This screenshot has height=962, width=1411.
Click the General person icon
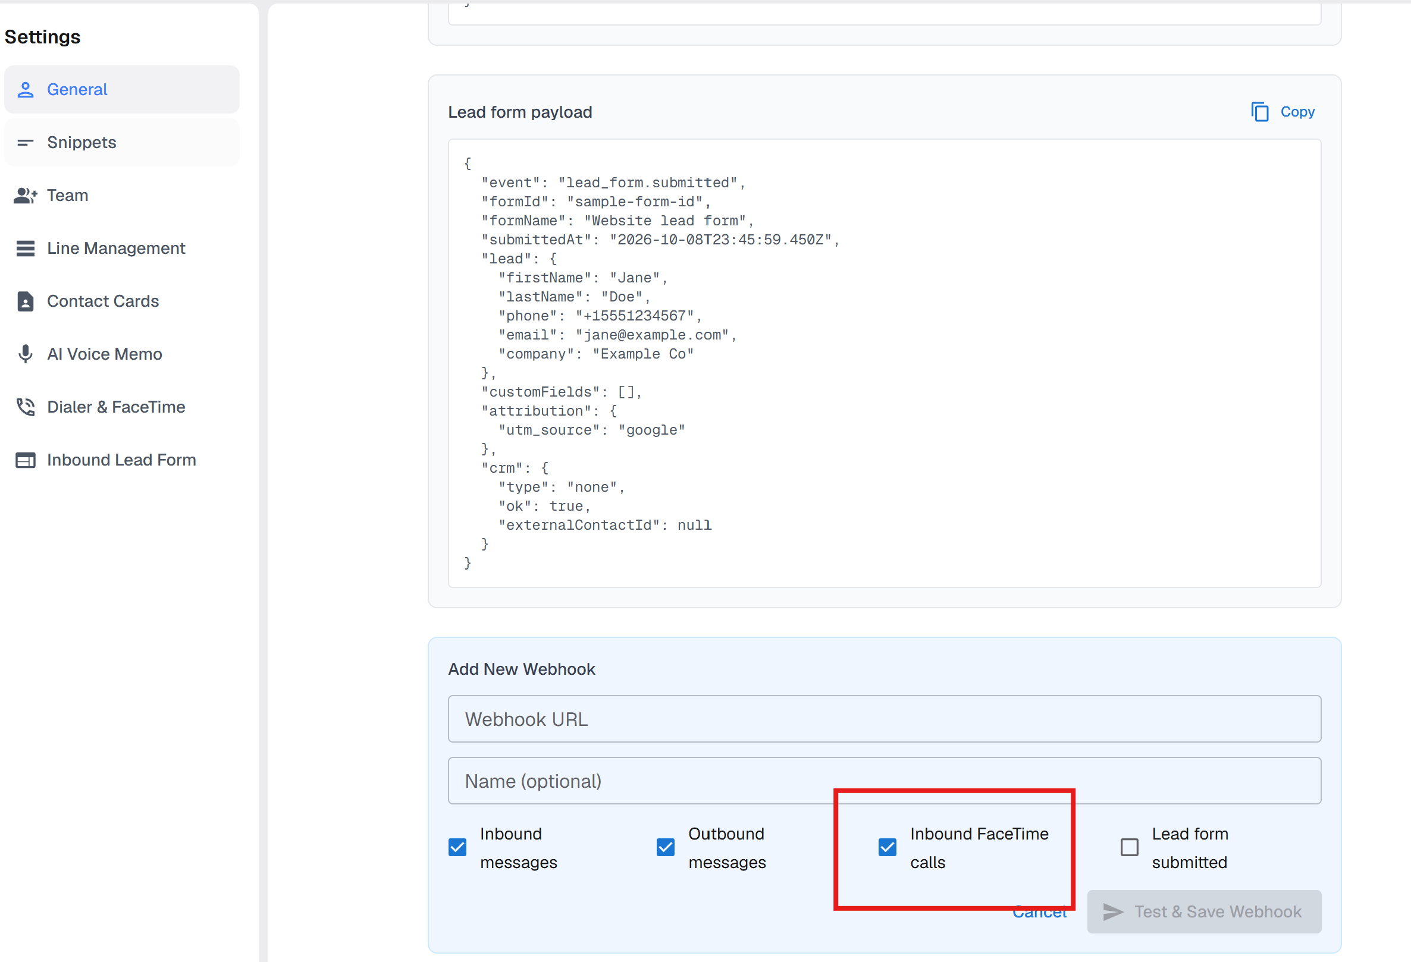26,90
